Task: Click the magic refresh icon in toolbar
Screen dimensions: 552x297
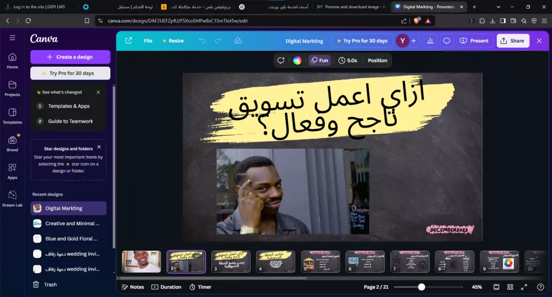Action: click(280, 61)
